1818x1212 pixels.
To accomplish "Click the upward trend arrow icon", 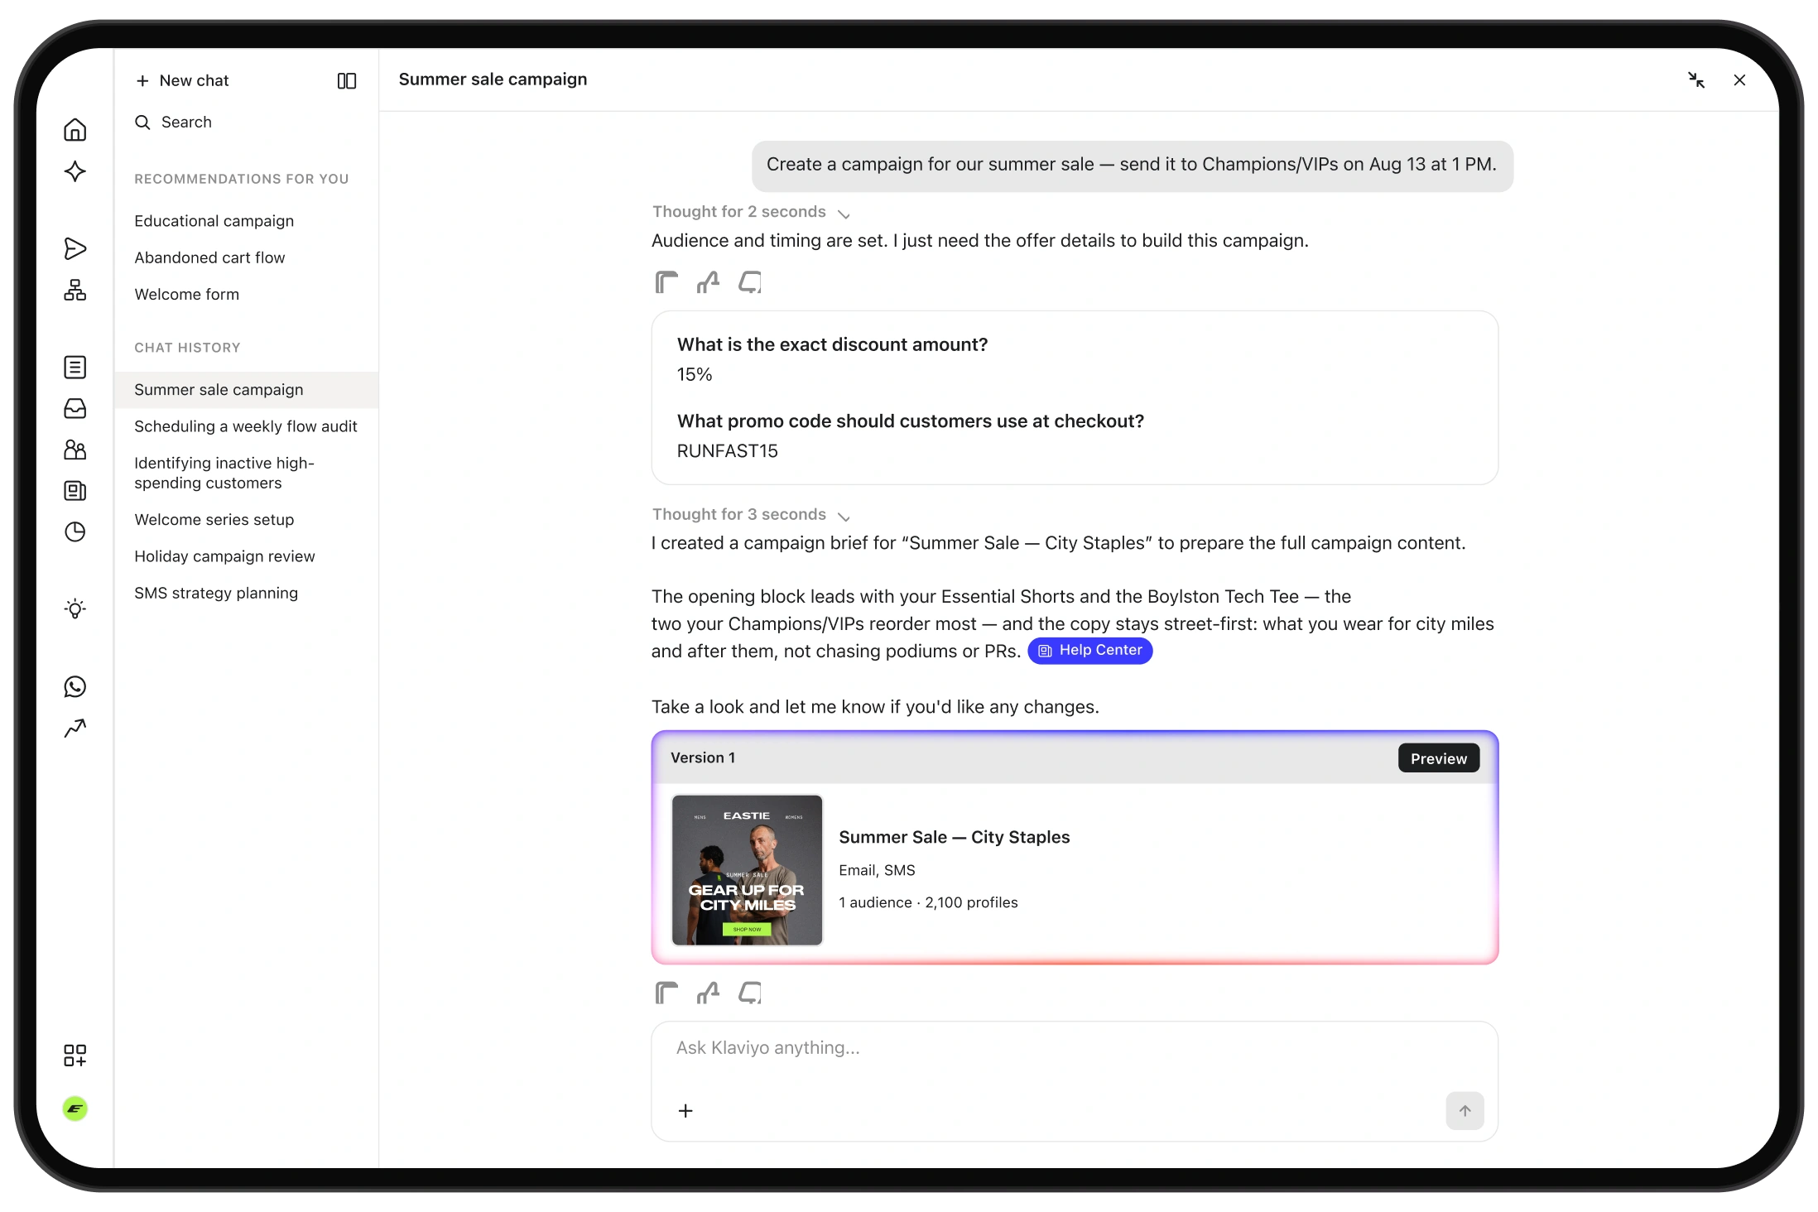I will point(75,728).
